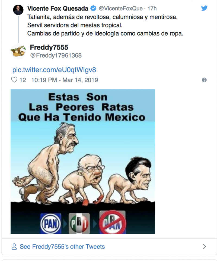This screenshot has width=217, height=261.
Task: Click the 17h timestamp on Fox's tweet
Action: [152, 8]
